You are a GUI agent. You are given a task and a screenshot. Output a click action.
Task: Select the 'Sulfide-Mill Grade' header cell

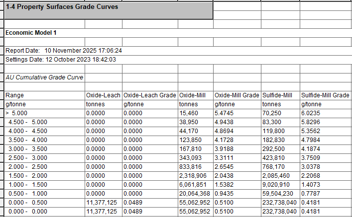tap(325, 95)
